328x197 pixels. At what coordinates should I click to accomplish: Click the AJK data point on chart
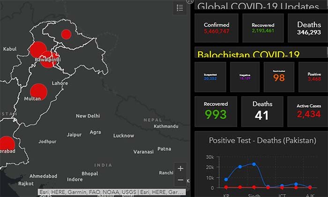click(310, 187)
